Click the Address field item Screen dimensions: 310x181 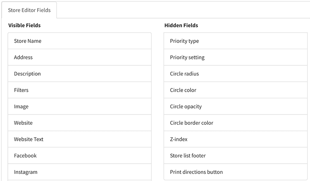pos(80,57)
